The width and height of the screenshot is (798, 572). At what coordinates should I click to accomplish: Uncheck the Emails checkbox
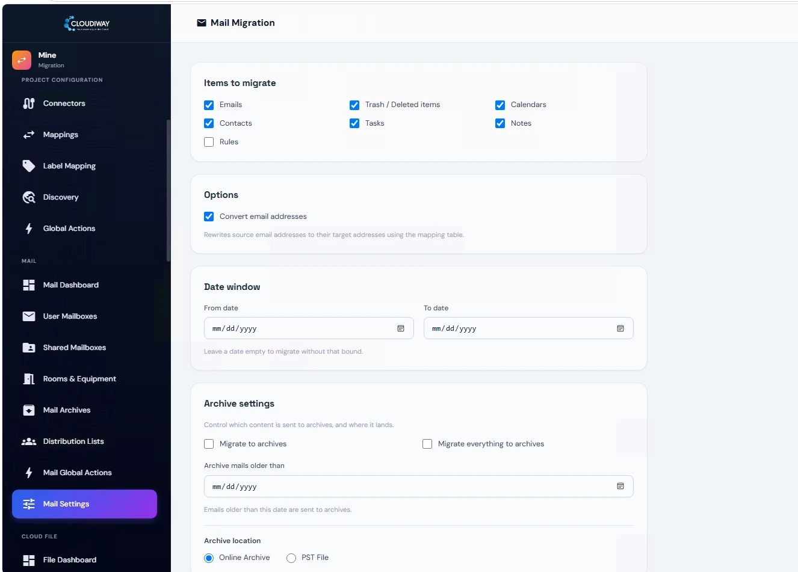click(x=209, y=105)
